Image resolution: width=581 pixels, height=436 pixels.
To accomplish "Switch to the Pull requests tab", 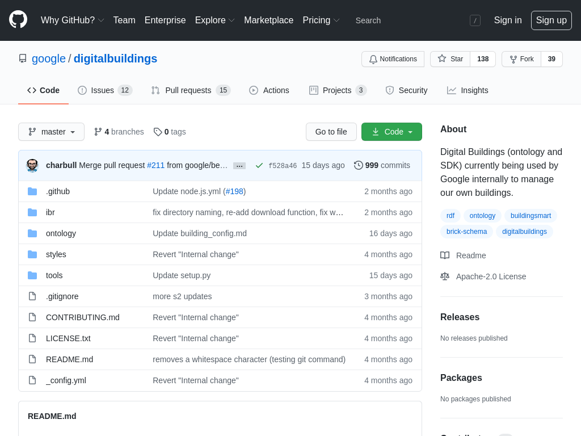I will click(191, 90).
